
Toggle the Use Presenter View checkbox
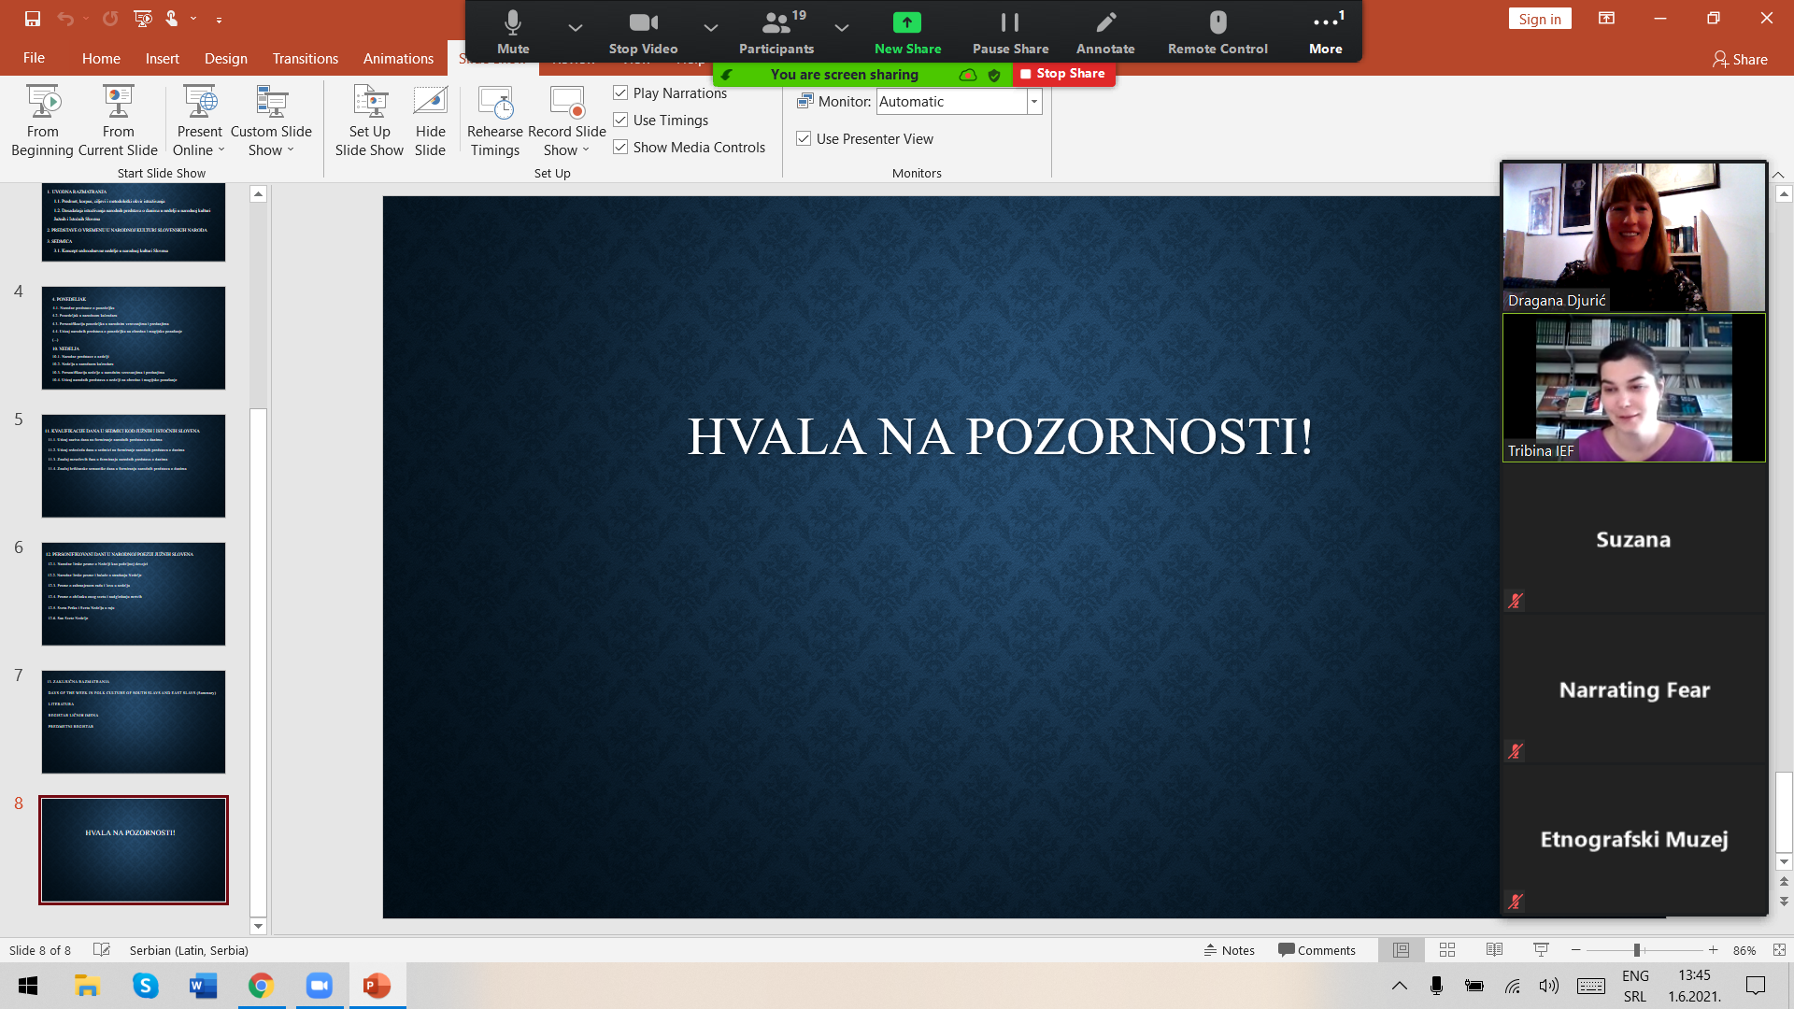point(804,138)
